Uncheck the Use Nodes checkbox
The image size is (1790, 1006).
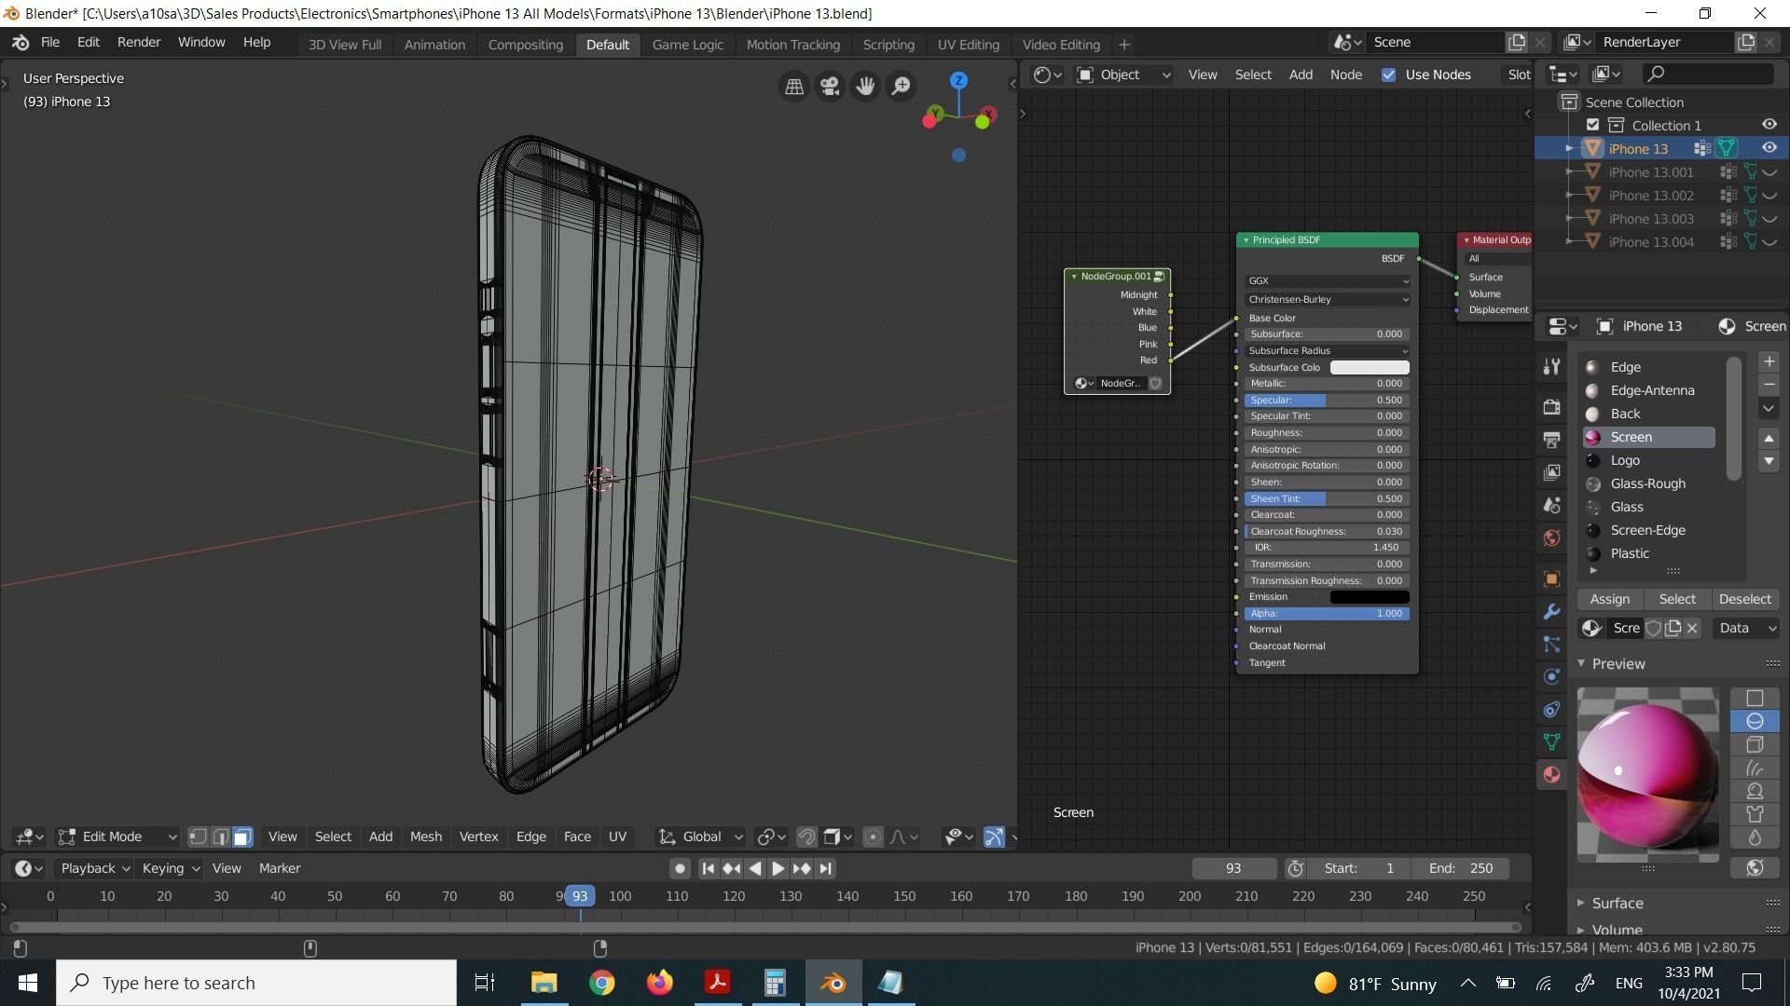pos(1389,75)
